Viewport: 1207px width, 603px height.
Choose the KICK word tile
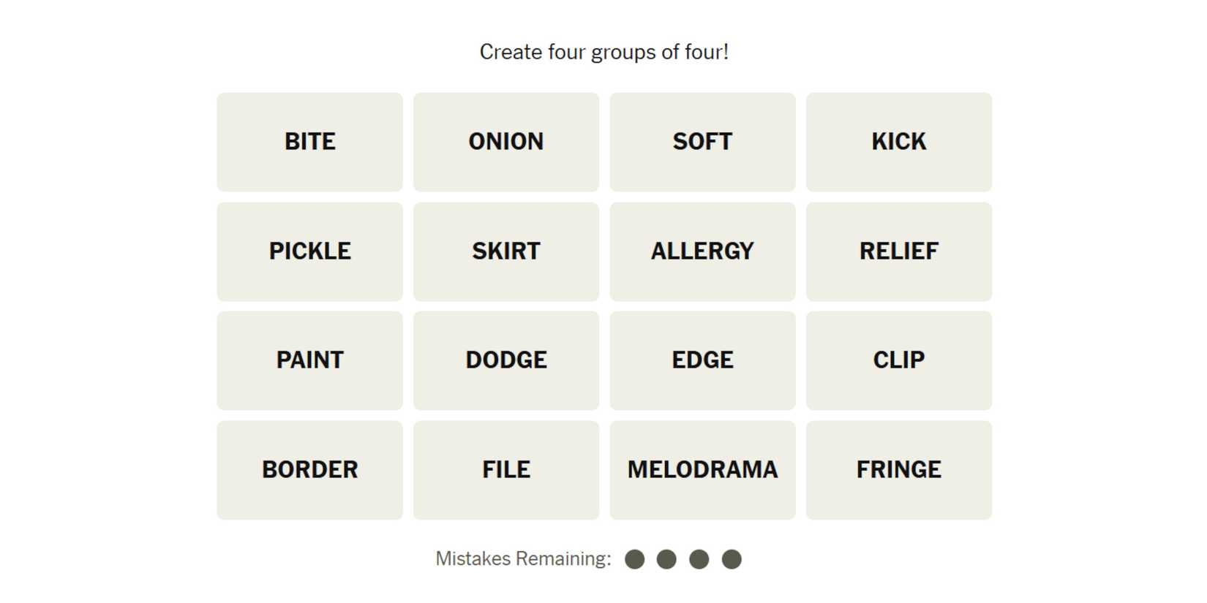tap(898, 142)
